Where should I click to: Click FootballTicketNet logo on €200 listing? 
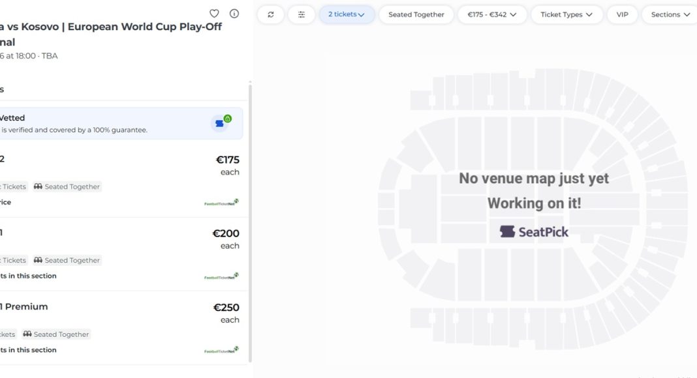tap(221, 276)
